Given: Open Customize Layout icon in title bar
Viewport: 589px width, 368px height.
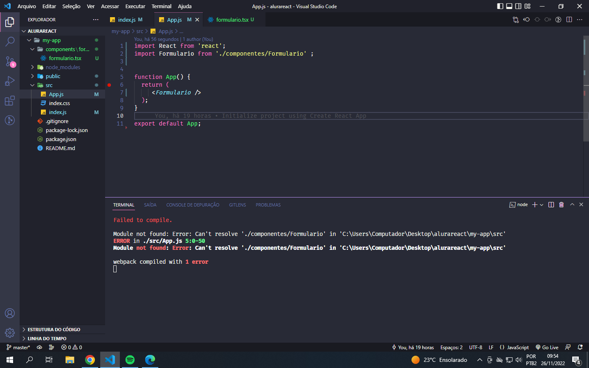Looking at the screenshot, I should pos(527,6).
